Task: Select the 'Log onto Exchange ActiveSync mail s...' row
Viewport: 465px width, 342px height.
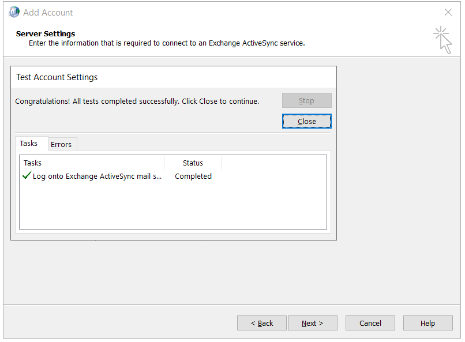Action: [x=122, y=176]
